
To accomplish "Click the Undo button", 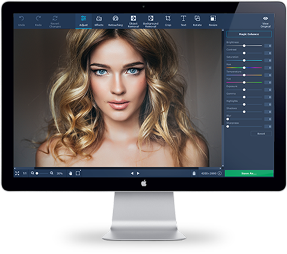I will click(22, 21).
